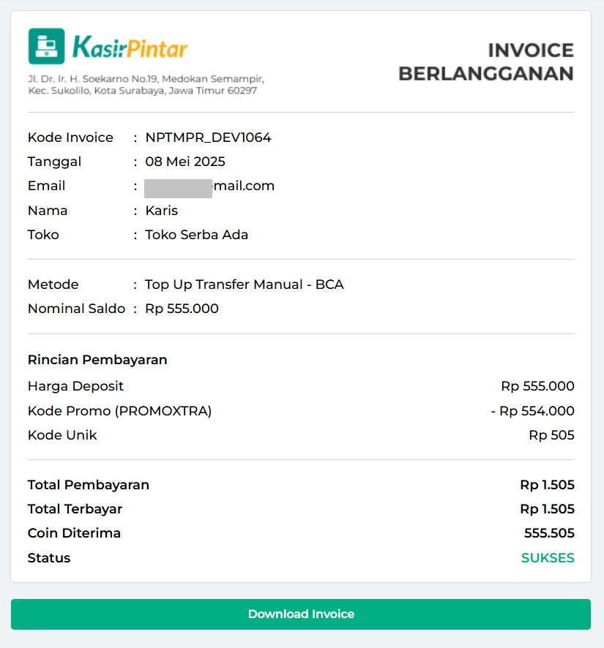This screenshot has width=604, height=648.
Task: Click the Total Terbayar row amount
Action: [x=547, y=509]
